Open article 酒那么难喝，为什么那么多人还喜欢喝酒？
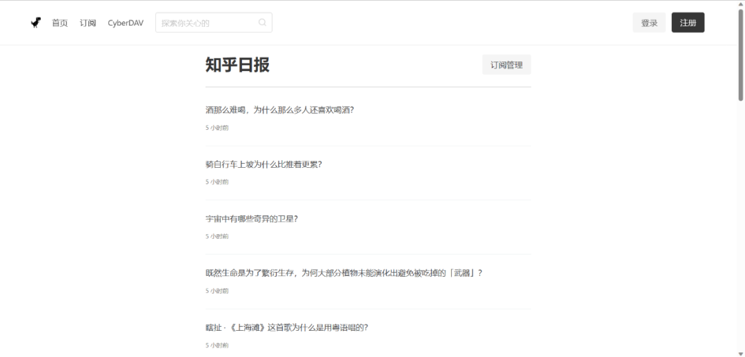Screen dimensions: 745x357 pyautogui.click(x=280, y=110)
